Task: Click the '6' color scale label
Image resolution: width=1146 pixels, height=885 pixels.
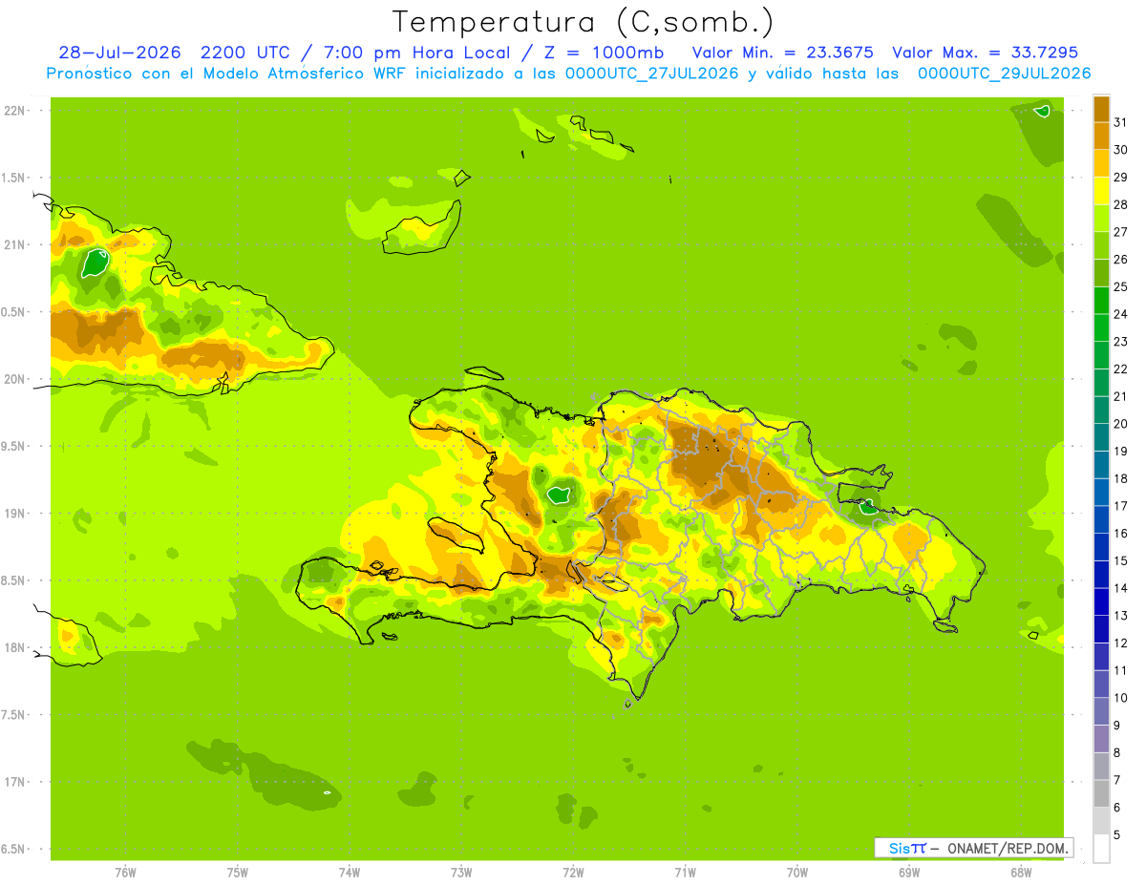Action: [1117, 808]
